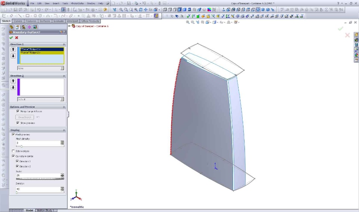This screenshot has height=212, width=359.
Task: Select the Rectangle sketch tool
Action: (x=27, y=16)
